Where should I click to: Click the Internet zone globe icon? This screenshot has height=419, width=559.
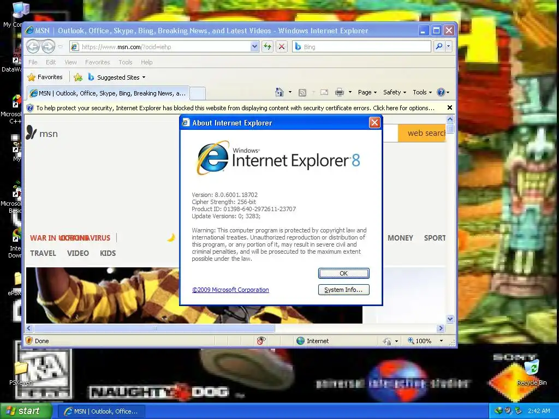tap(301, 341)
